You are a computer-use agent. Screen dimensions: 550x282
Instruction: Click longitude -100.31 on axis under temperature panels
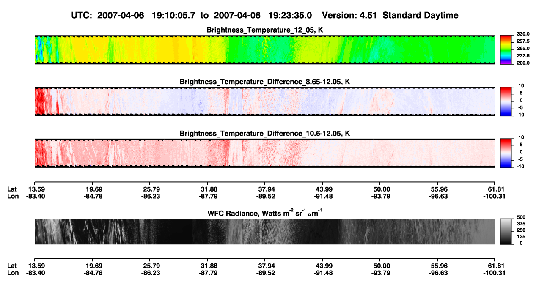click(x=494, y=196)
